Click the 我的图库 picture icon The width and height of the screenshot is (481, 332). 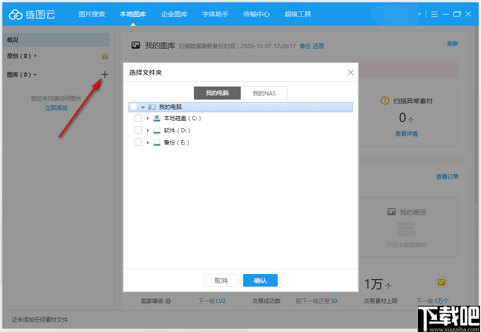point(136,45)
